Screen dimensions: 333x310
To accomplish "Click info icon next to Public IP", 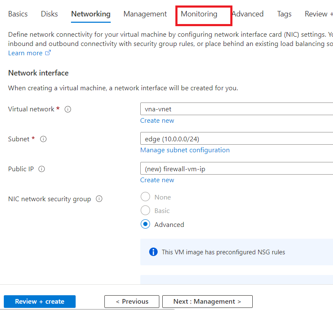I will click(x=41, y=169).
